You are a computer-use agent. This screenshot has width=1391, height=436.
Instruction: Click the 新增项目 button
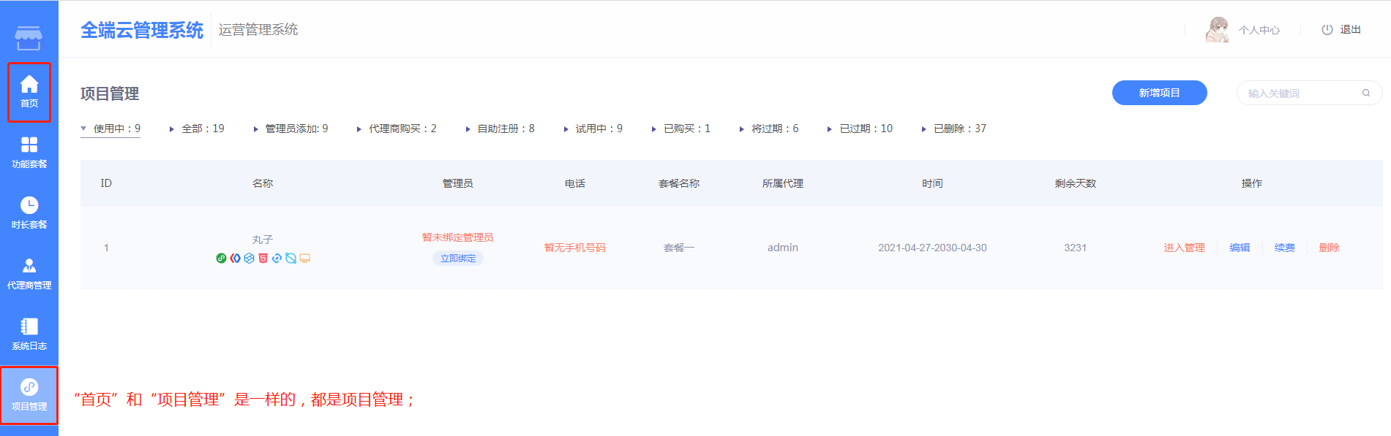[1159, 93]
